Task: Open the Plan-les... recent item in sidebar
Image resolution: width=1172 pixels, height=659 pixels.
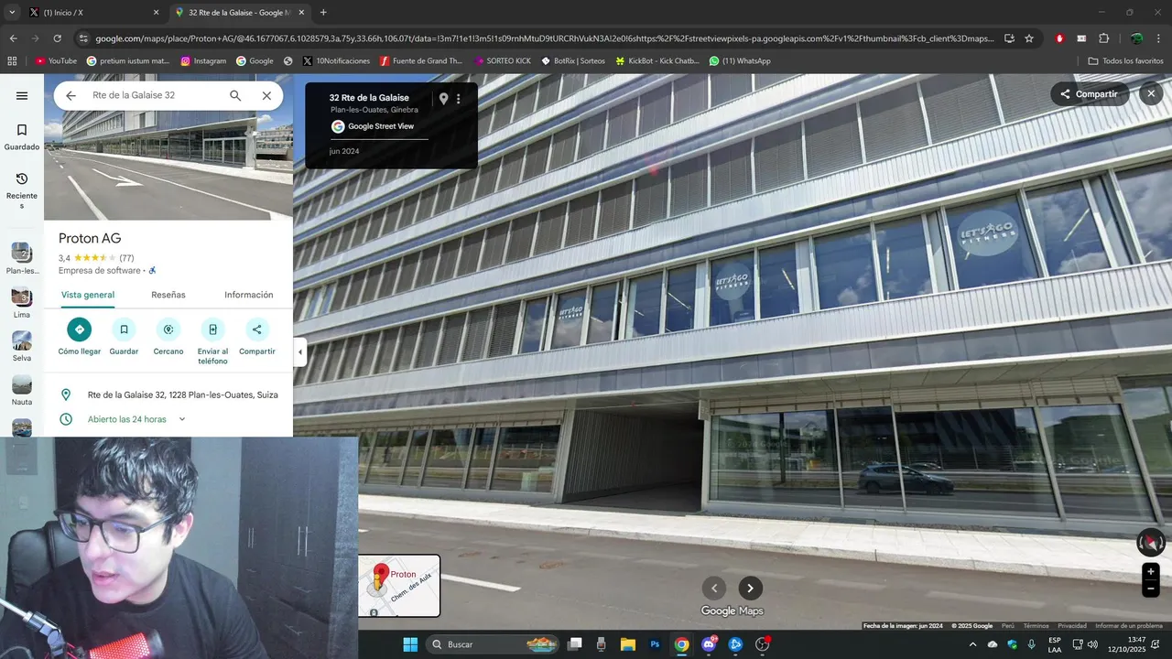Action: point(22,259)
